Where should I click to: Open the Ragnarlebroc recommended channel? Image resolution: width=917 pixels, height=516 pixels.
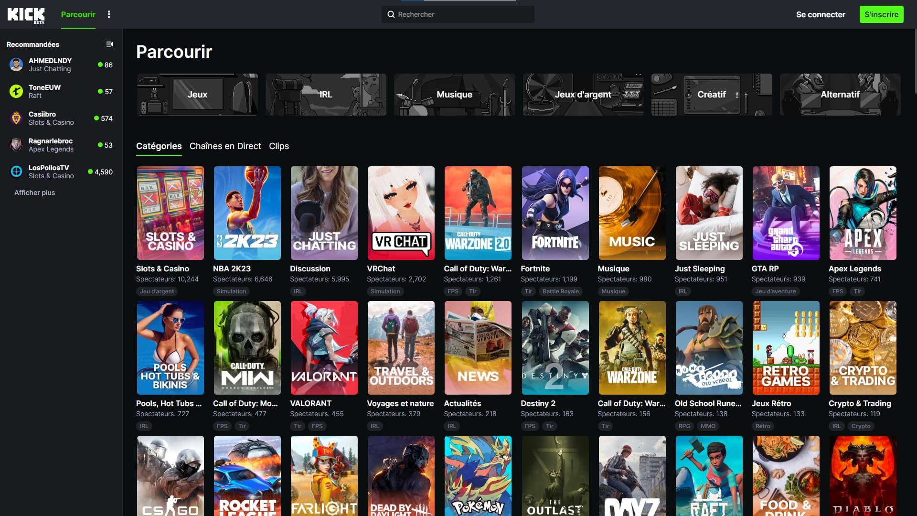51,145
